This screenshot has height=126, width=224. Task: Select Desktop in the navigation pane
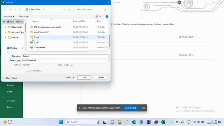click(12, 48)
